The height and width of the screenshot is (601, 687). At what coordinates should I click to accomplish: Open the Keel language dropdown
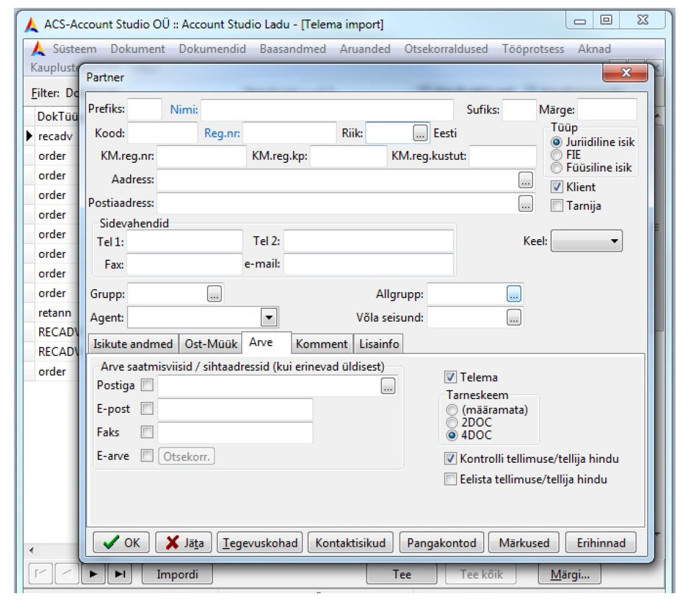coord(587,241)
